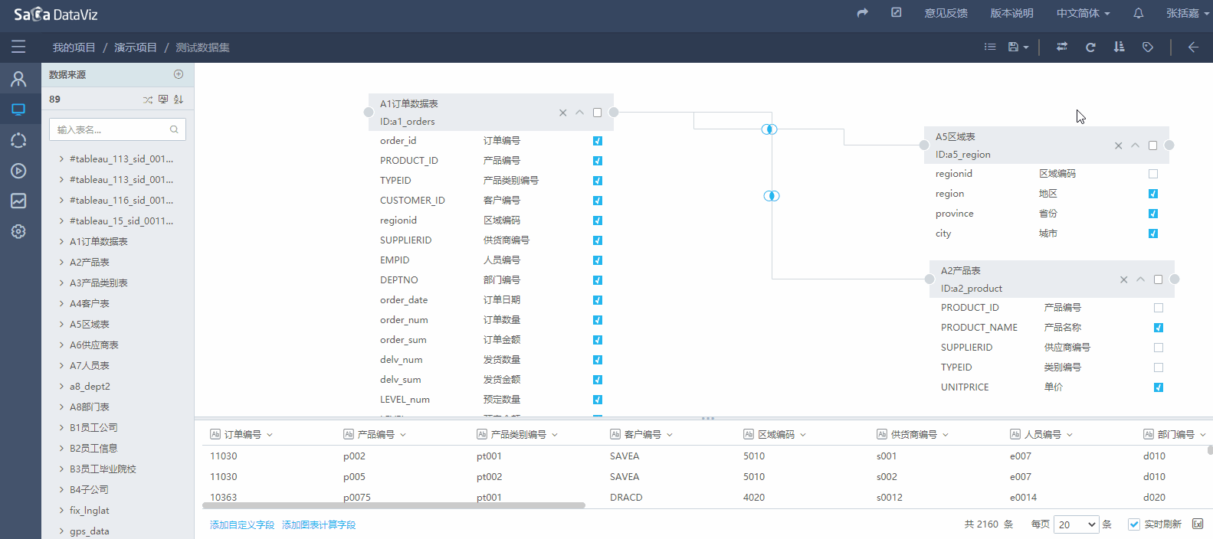Click the save disk toolbar icon
Screen dimensions: 1213x539
tap(1013, 47)
